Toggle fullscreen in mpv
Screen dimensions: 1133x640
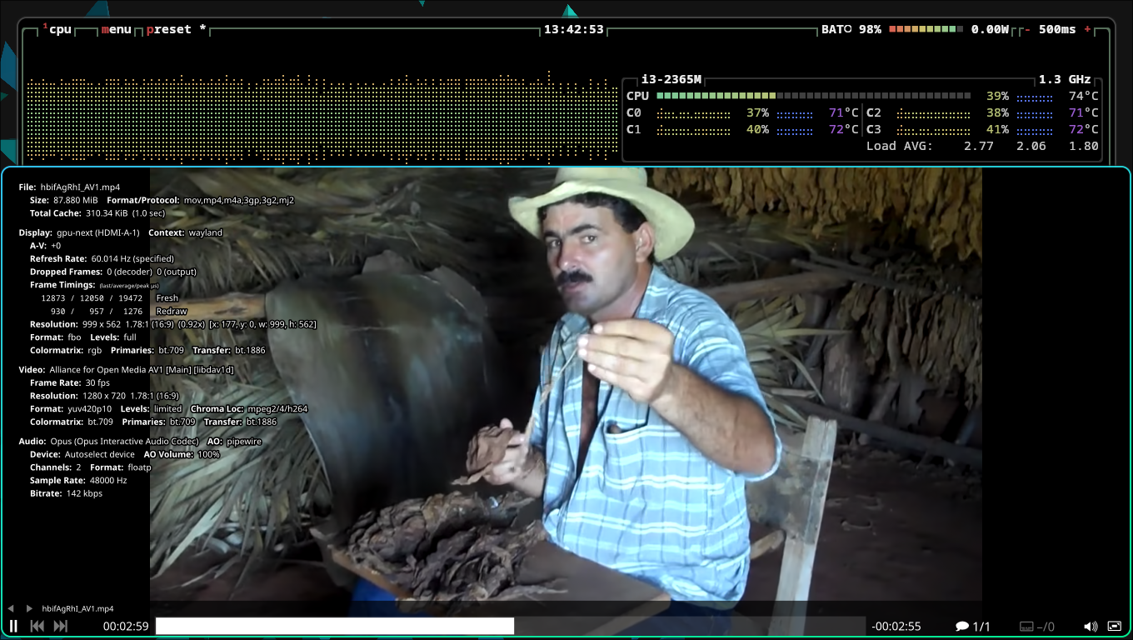(x=1115, y=626)
